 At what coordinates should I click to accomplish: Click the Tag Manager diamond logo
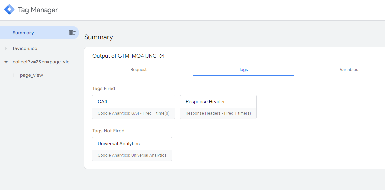(x=9, y=10)
